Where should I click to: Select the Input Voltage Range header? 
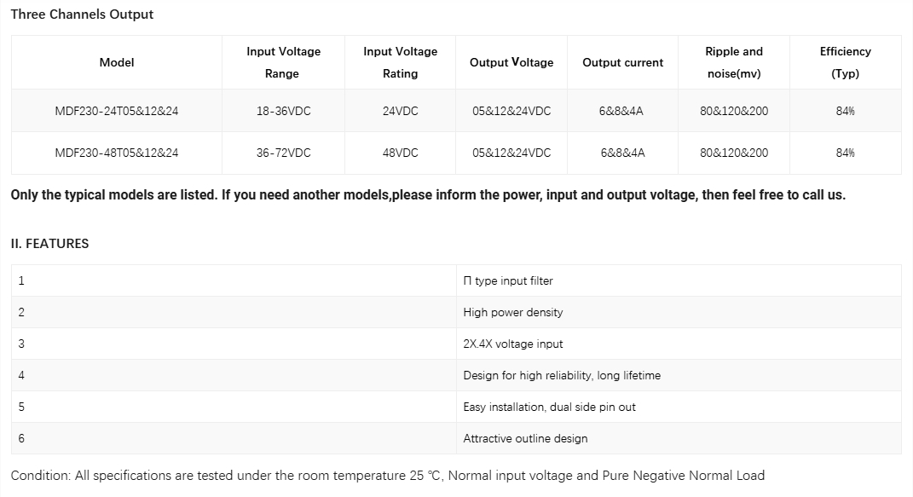click(283, 62)
